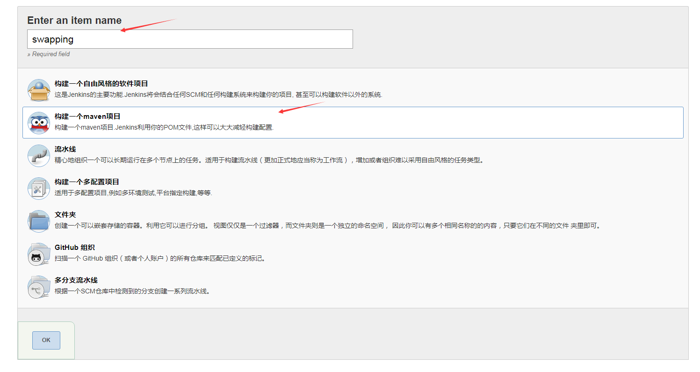This screenshot has width=700, height=372.
Task: Click the pipeline (流水线) pipe icon
Action: 39,155
